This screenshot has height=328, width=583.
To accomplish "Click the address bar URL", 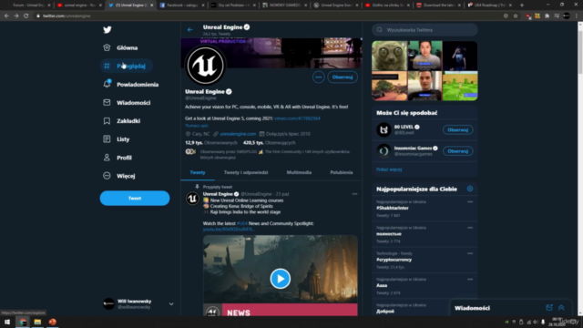I will click(66, 16).
